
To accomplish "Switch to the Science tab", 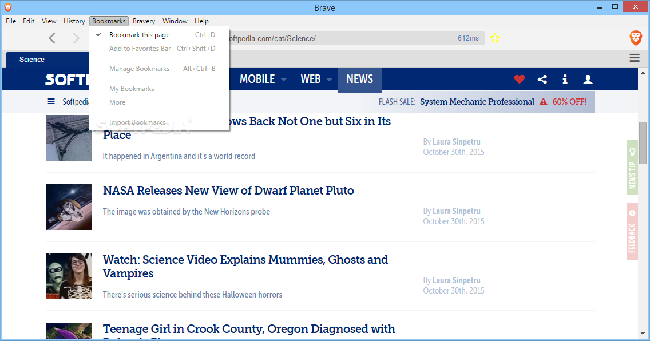I will pos(47,60).
